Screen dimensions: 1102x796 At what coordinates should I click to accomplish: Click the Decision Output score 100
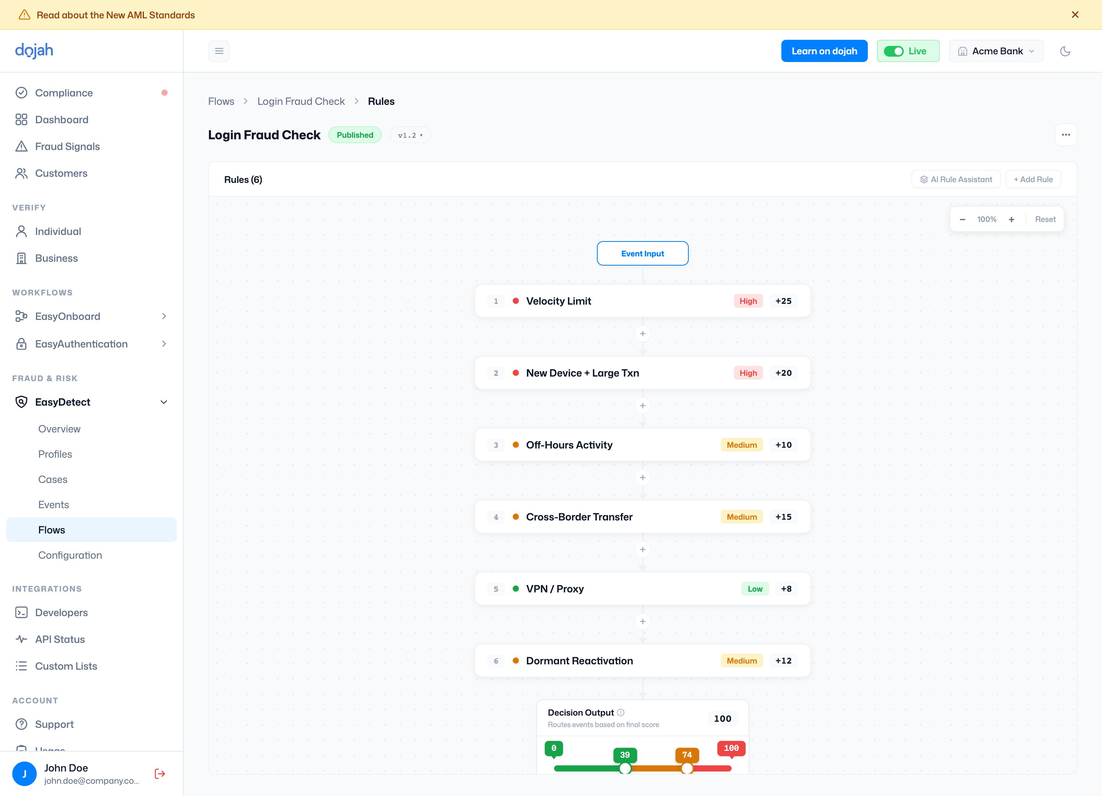coord(722,719)
